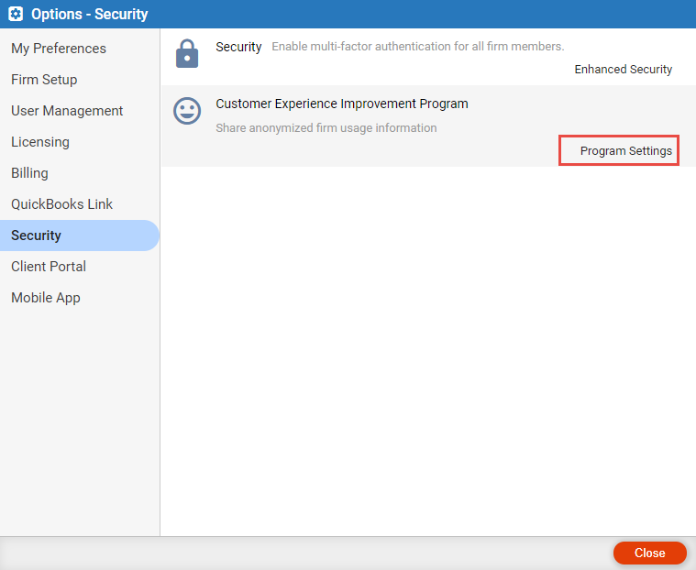Click the Options - Security title text

pos(89,14)
